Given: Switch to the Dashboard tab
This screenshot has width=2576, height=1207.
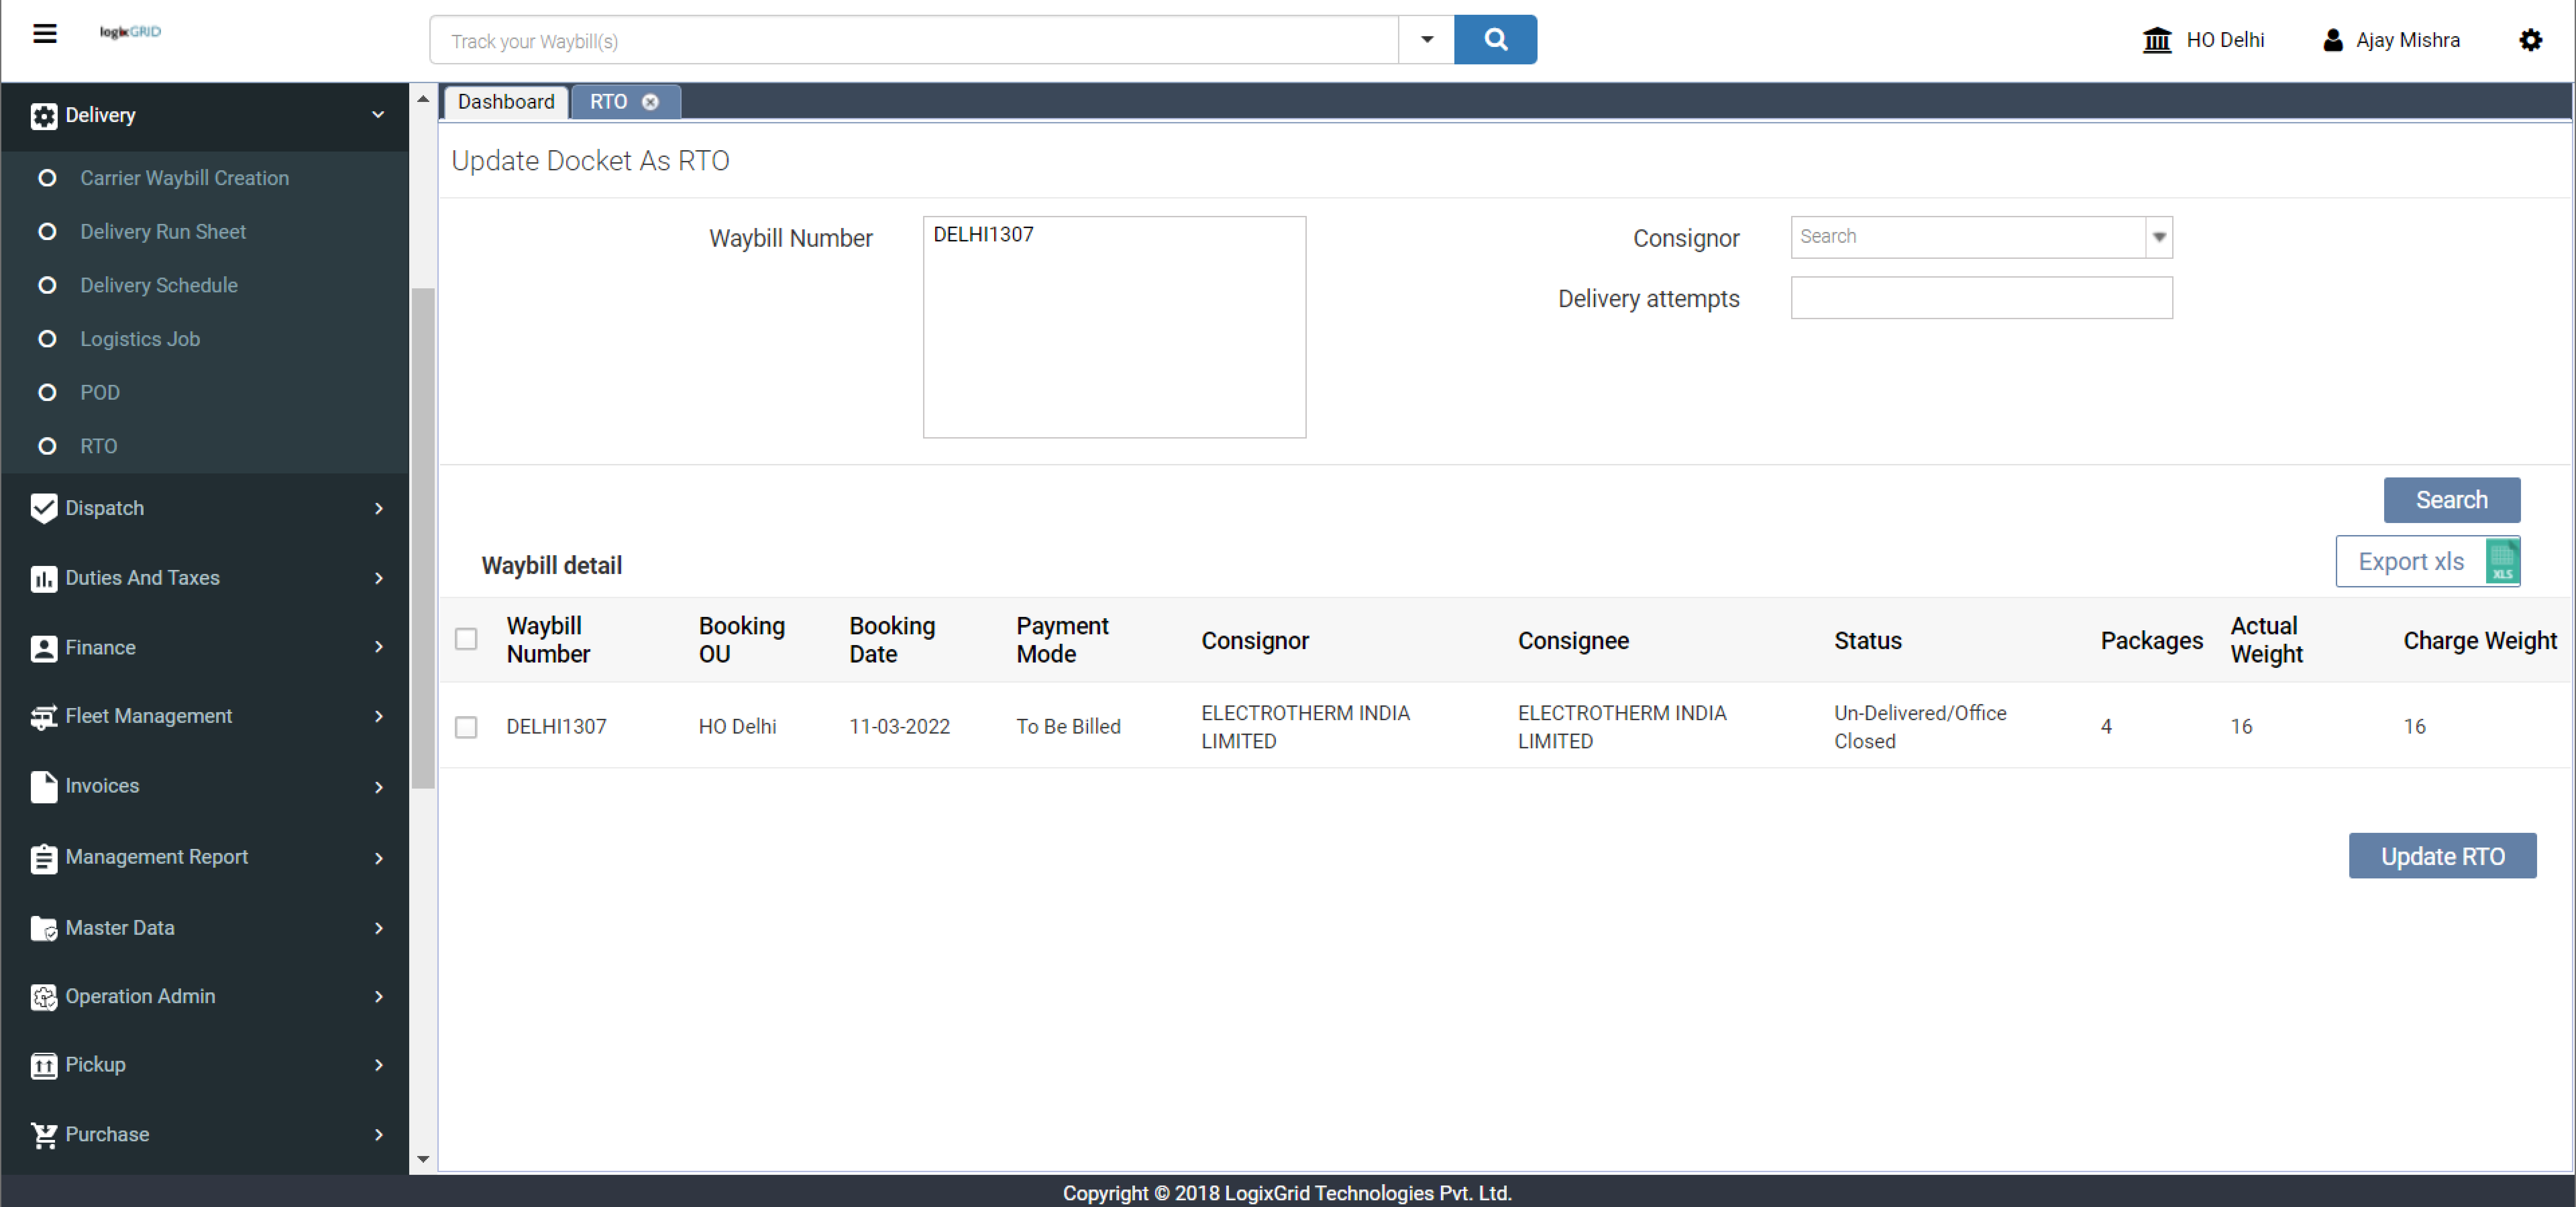Looking at the screenshot, I should tap(506, 102).
